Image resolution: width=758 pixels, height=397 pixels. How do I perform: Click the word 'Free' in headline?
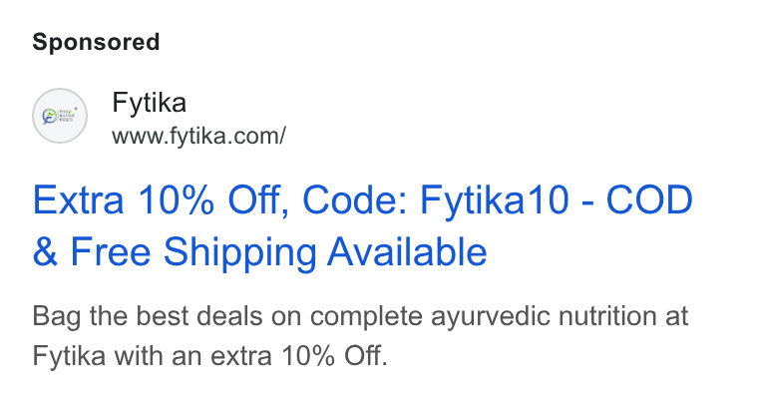coord(111,251)
